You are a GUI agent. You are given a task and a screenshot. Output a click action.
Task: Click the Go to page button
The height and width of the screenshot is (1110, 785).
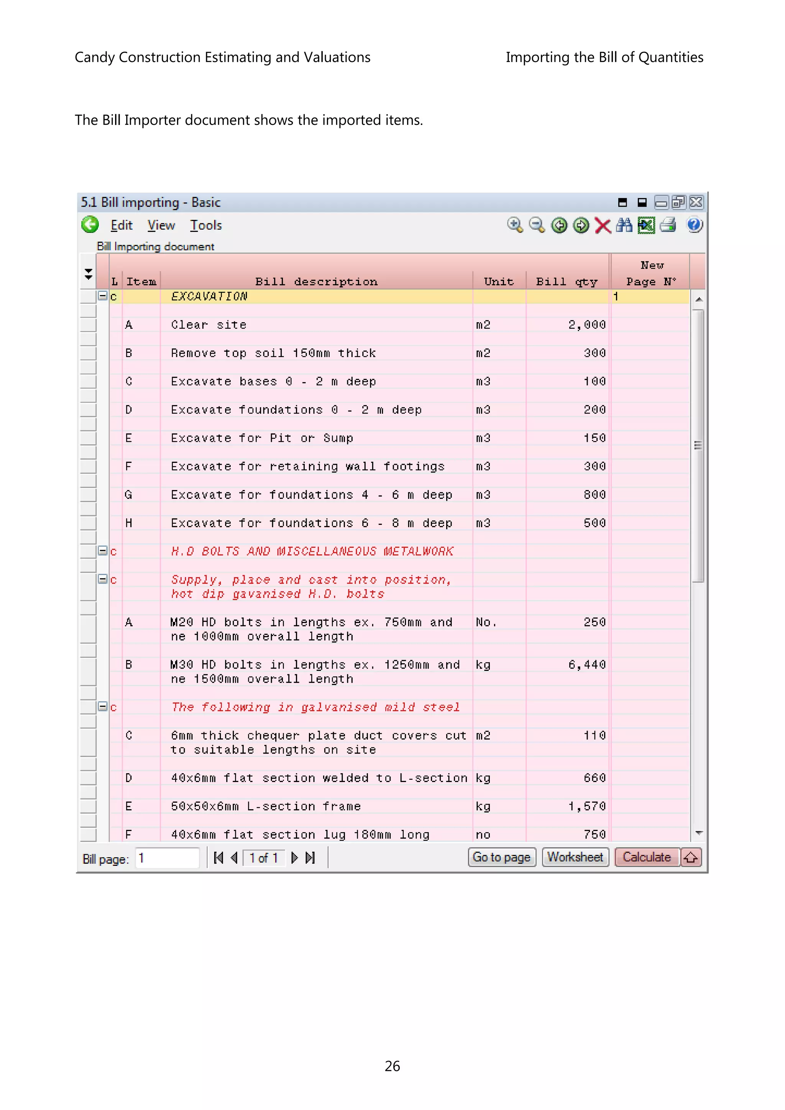pos(502,857)
